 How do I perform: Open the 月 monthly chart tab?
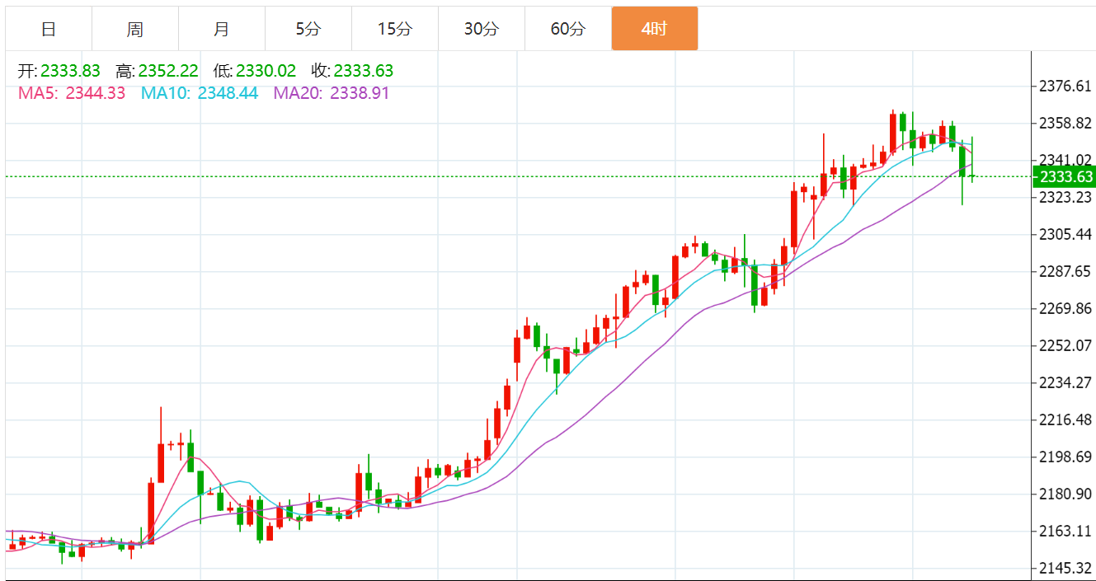(222, 29)
